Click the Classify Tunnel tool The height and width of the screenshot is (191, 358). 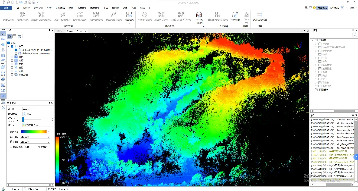click(x=199, y=17)
